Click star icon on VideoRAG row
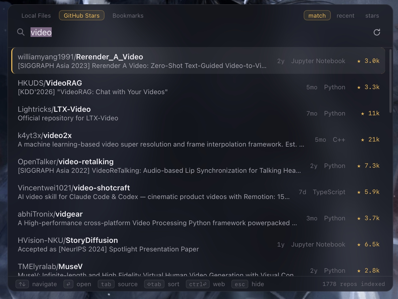This screenshot has width=398, height=299. coord(359,87)
